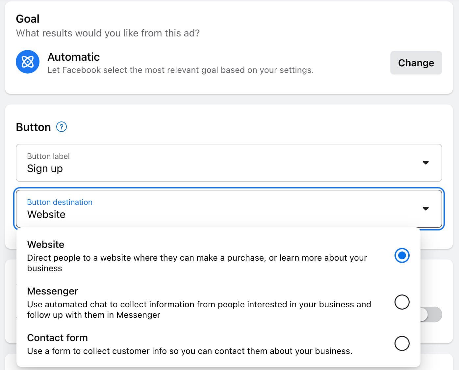This screenshot has width=459, height=370.
Task: Click the Automatic goal title text
Action: pos(73,57)
